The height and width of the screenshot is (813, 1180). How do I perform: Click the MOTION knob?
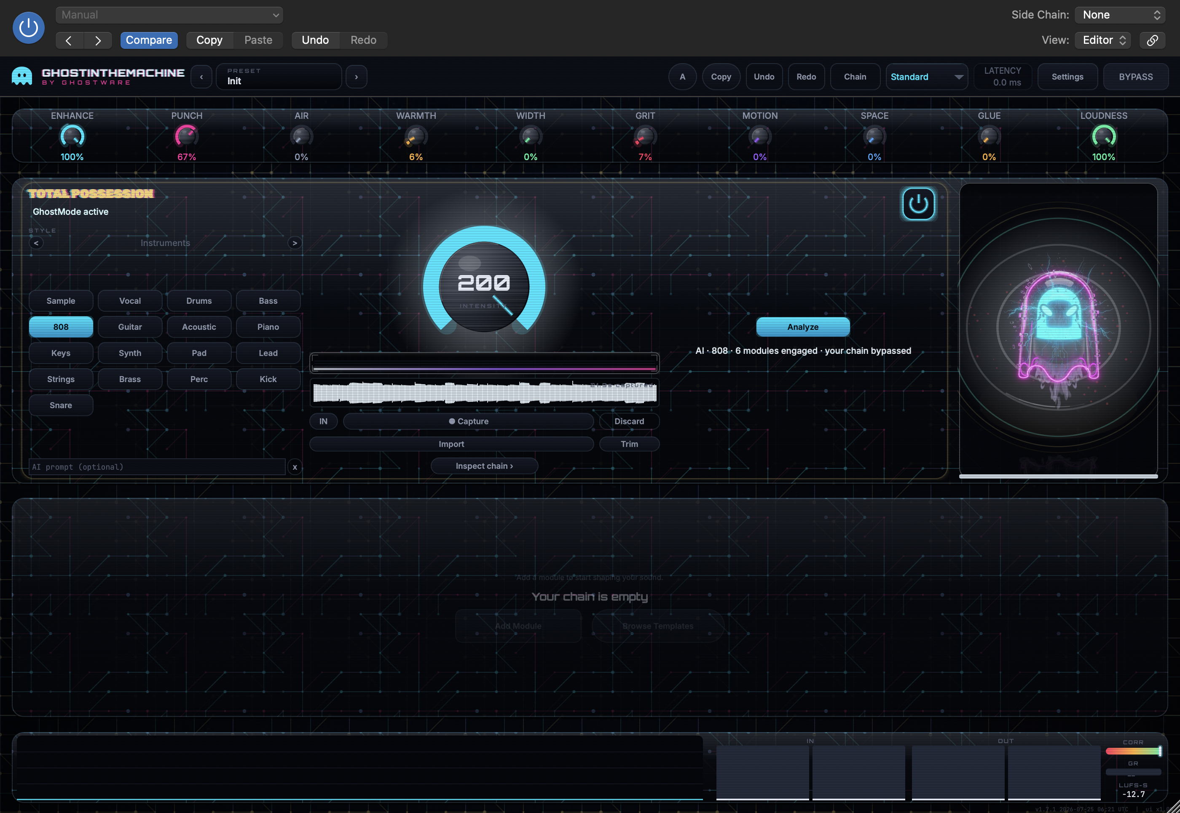click(x=760, y=136)
